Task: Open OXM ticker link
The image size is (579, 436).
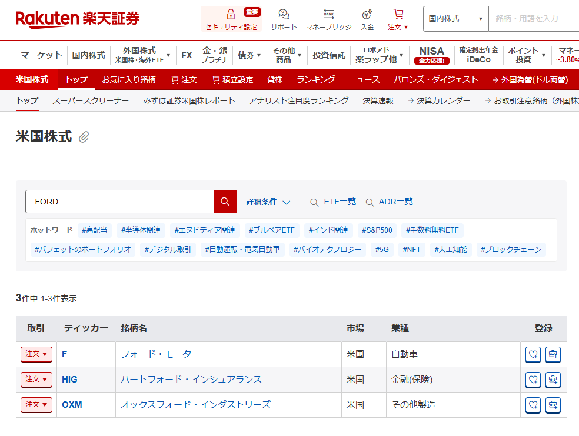Action: click(x=72, y=405)
